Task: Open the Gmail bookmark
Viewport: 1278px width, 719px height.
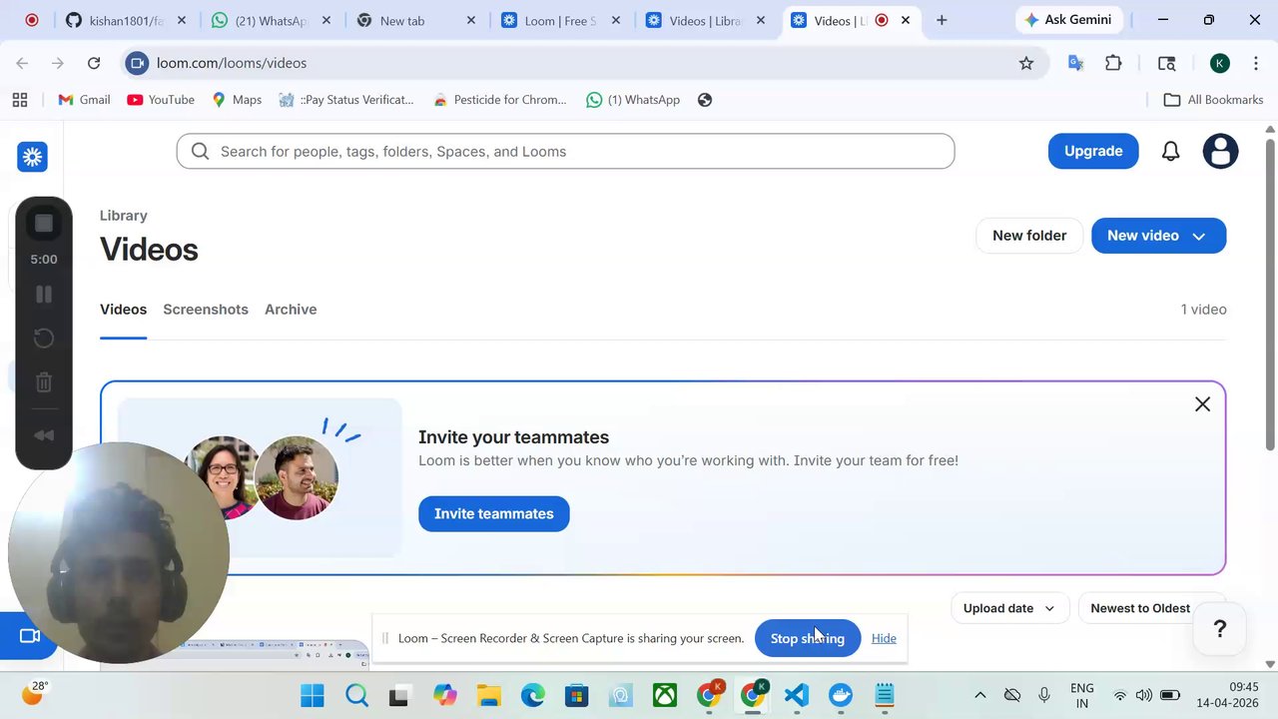Action: pos(84,100)
